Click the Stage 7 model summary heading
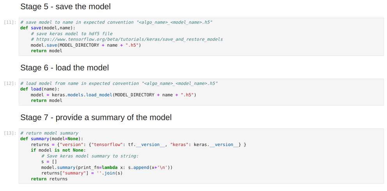The image size is (387, 191). point(96,117)
